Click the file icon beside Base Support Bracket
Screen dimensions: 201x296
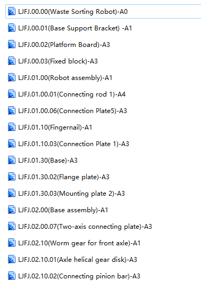pos(12,28)
